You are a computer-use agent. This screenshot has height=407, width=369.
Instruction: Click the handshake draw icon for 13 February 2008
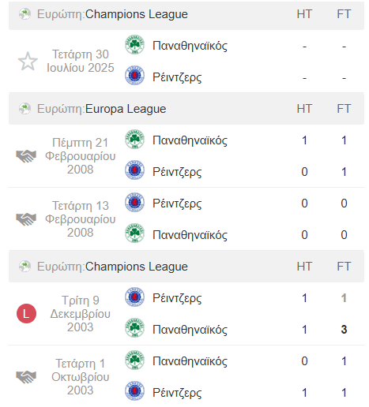point(26,219)
